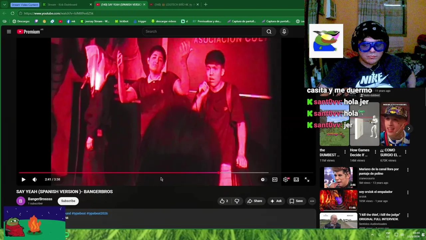The image size is (426, 240).
Task: Open first Captura de pantall... bookmark
Action: click(x=242, y=21)
